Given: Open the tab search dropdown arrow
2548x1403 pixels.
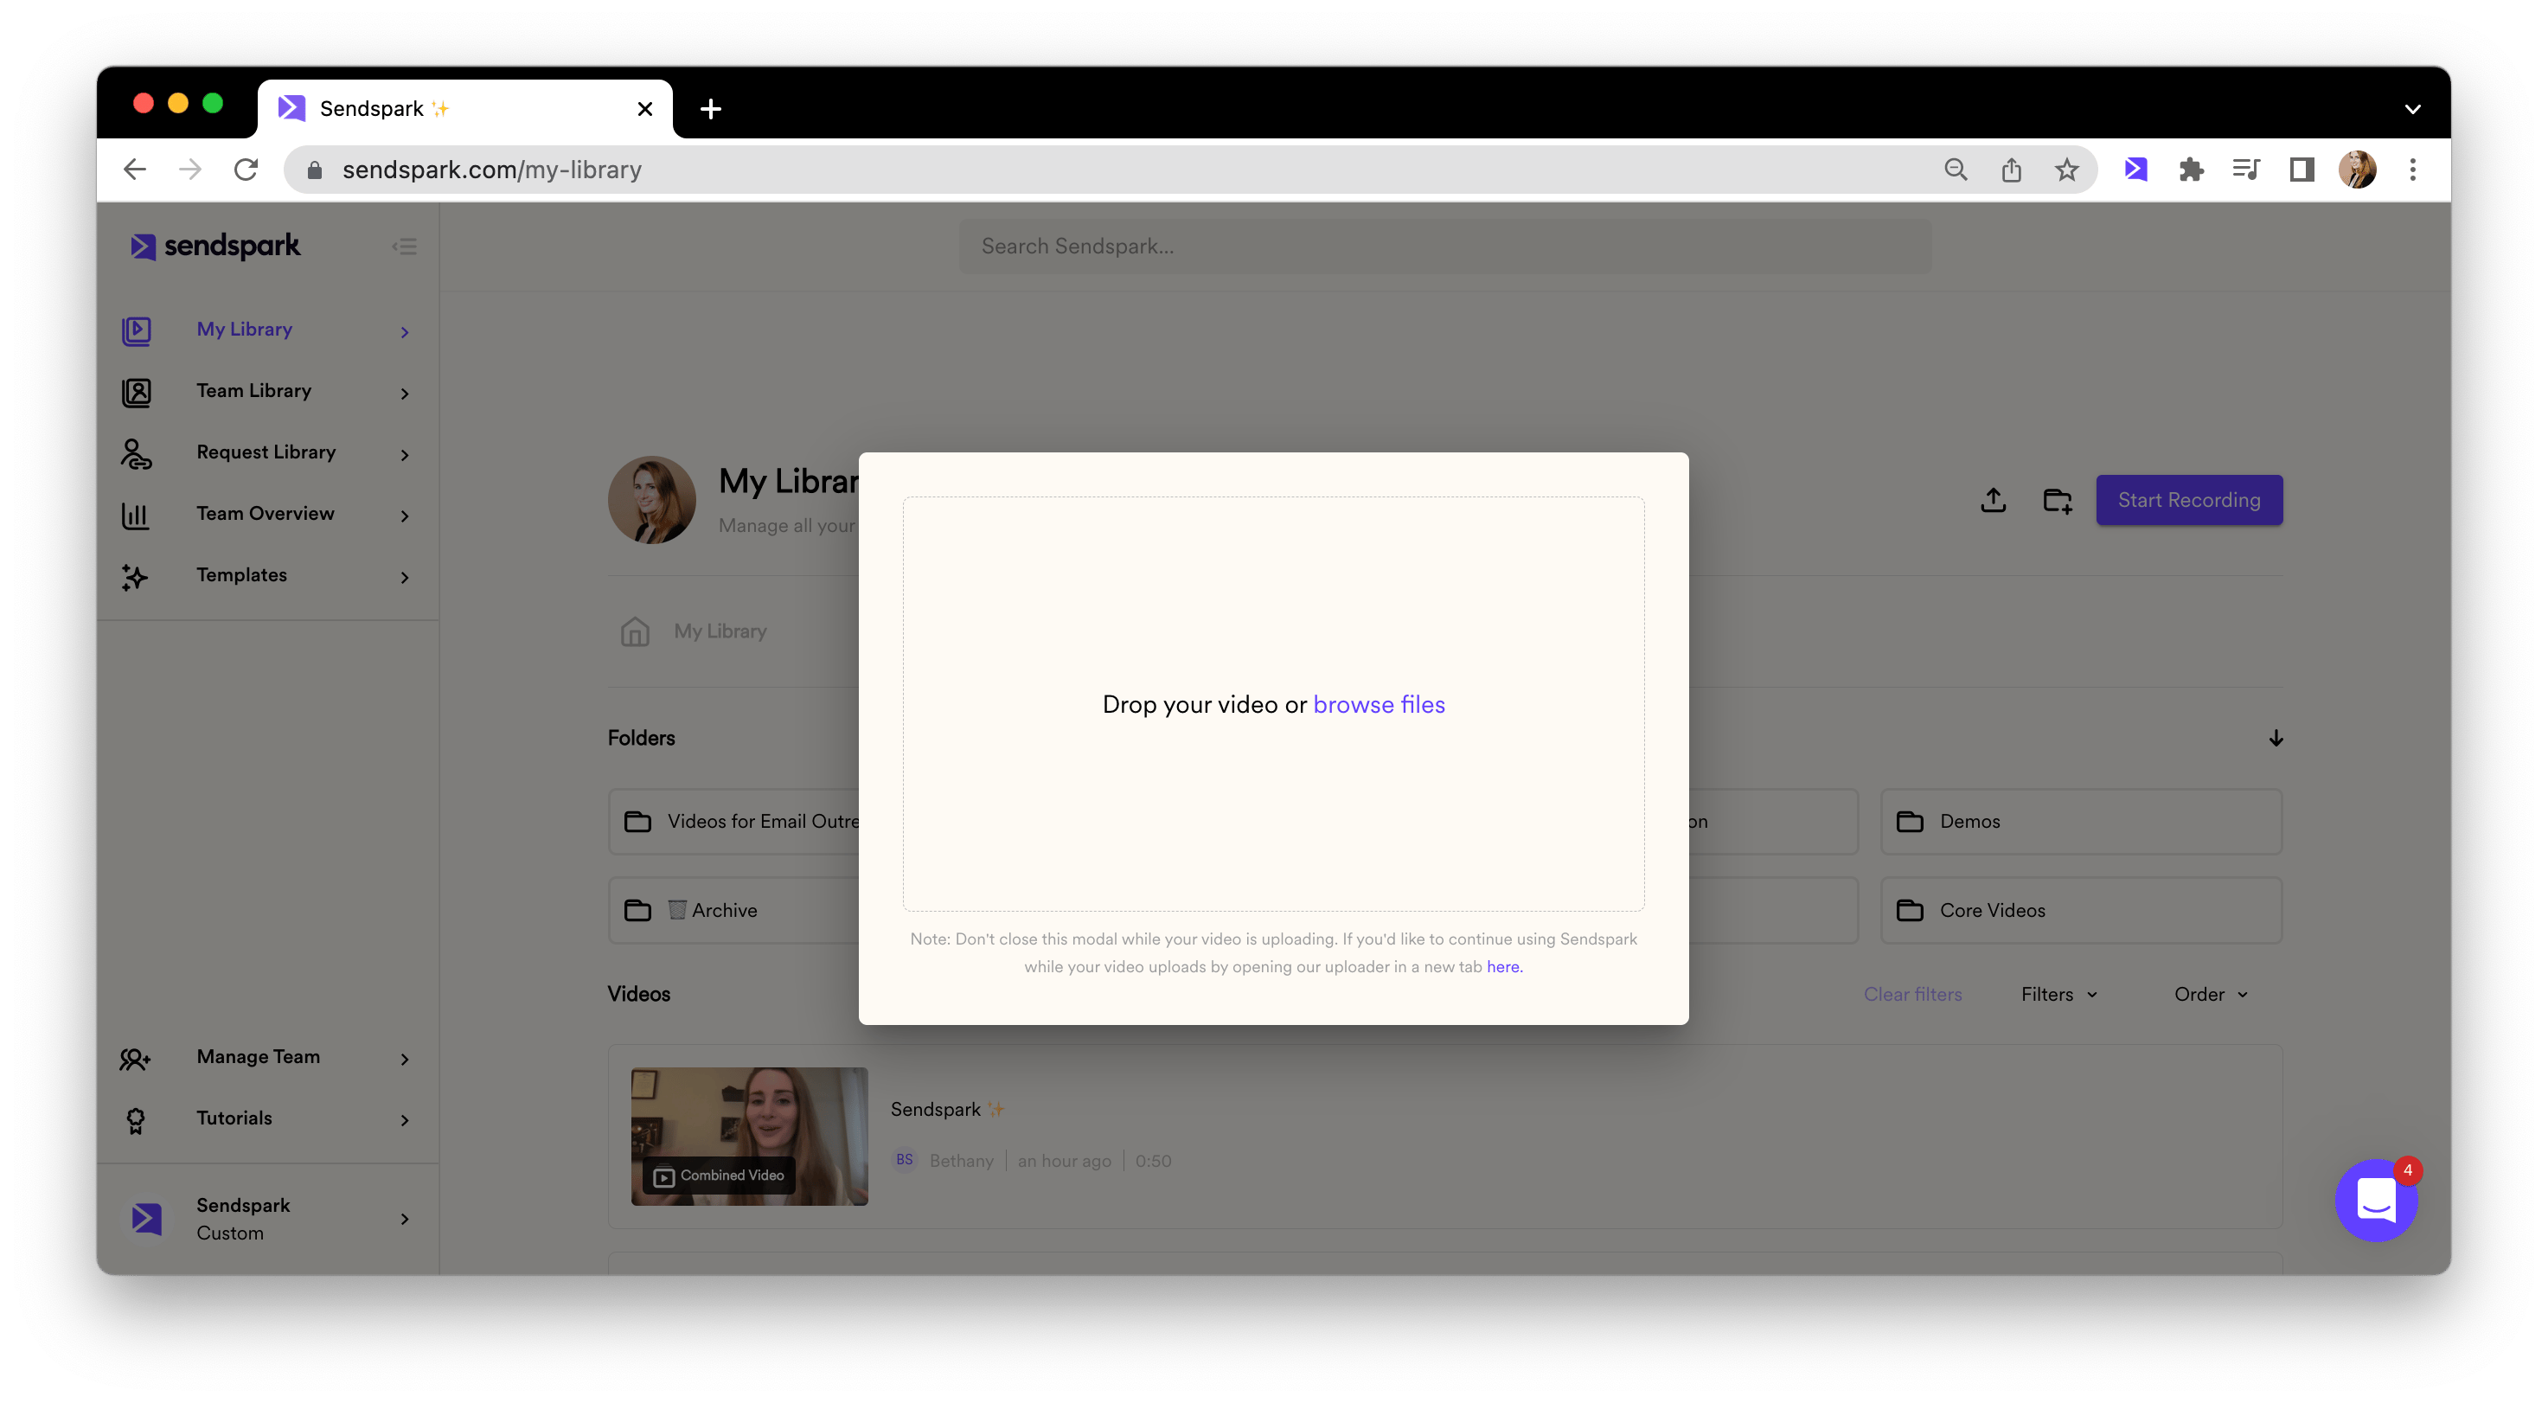Looking at the screenshot, I should coord(2412,109).
